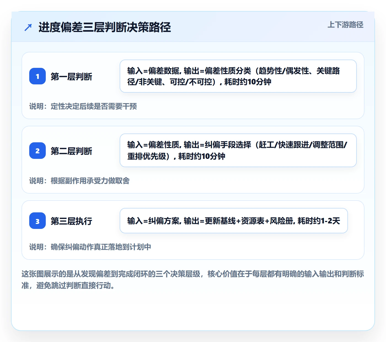Click the box starting 输入=偏差数据
This screenshot has width=386, height=342.
pyautogui.click(x=238, y=76)
